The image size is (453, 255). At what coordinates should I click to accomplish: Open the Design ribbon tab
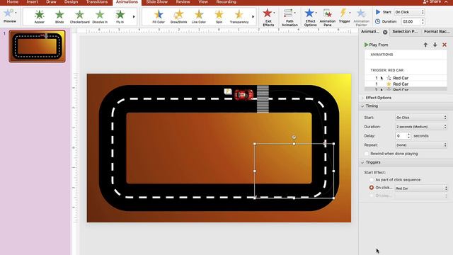point(71,2)
